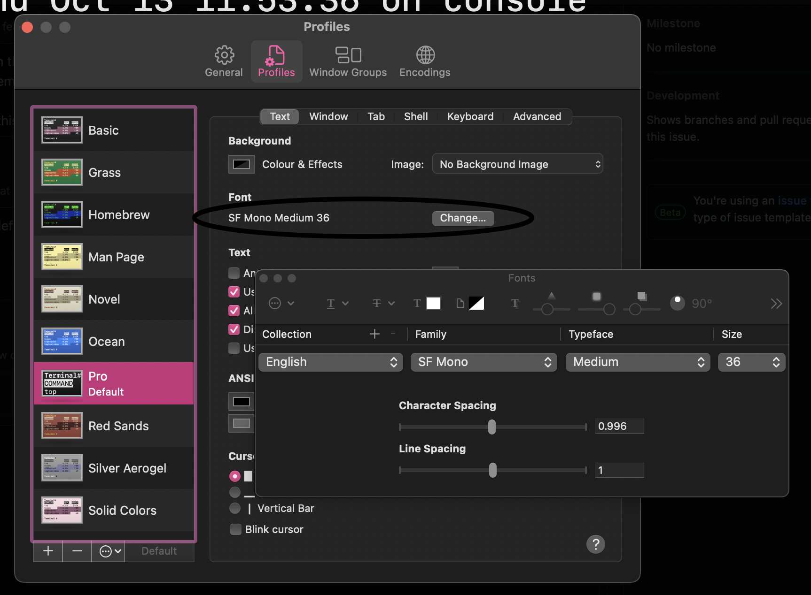The image size is (811, 595).
Task: Click the help question mark button
Action: [595, 544]
